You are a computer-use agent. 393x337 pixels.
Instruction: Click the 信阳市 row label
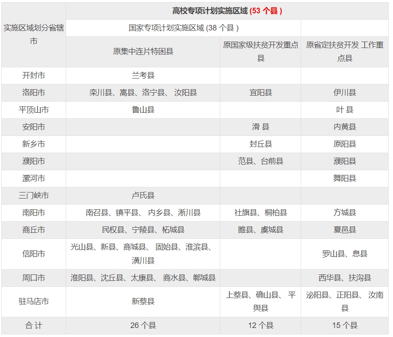pos(34,254)
